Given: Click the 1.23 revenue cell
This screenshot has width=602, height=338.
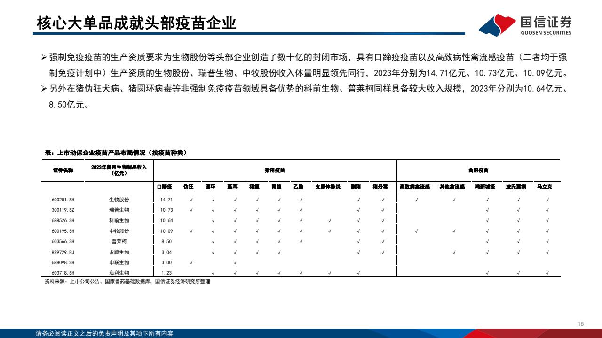Looking at the screenshot, I should coord(166,273).
